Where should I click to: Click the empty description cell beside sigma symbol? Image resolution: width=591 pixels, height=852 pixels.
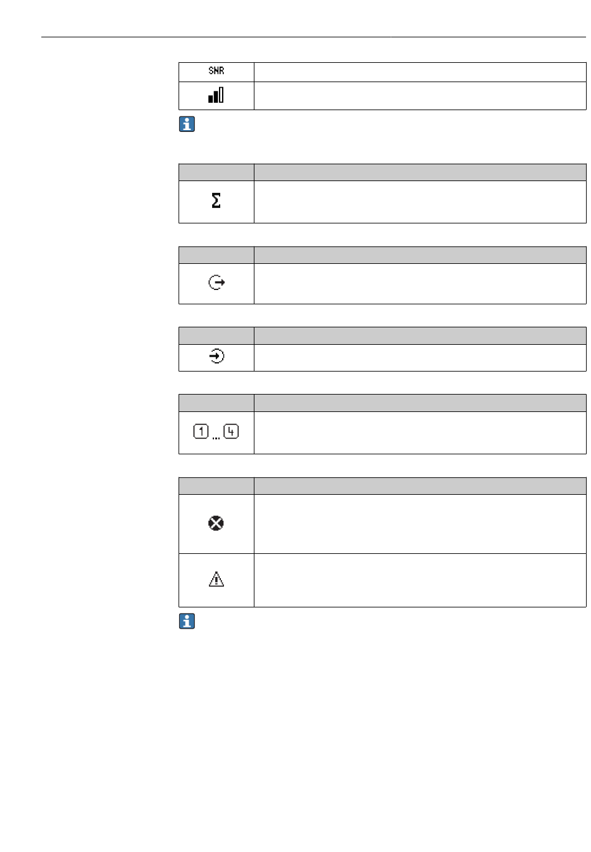(420, 202)
